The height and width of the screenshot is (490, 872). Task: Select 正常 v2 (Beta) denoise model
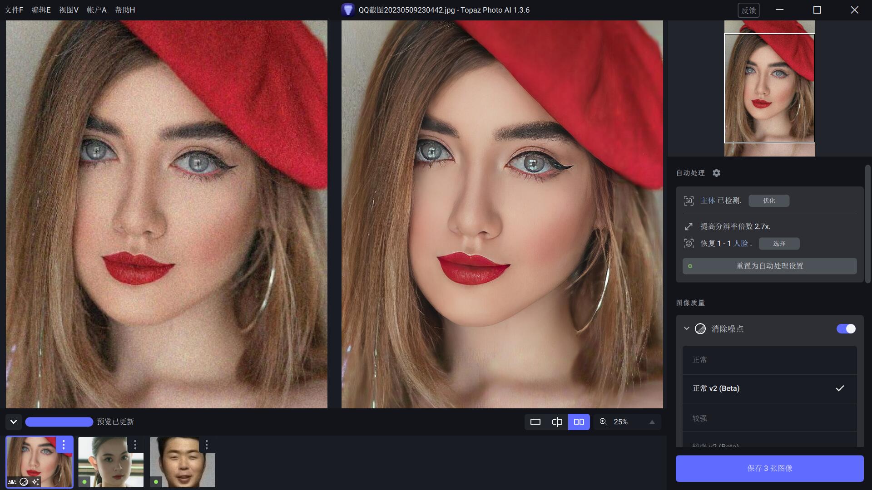[769, 388]
